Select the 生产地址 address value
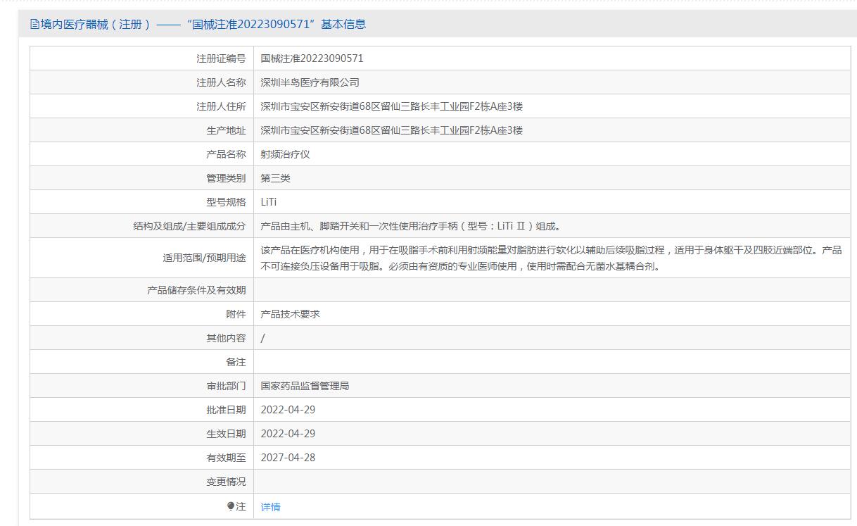This screenshot has height=526, width=857. tap(391, 130)
